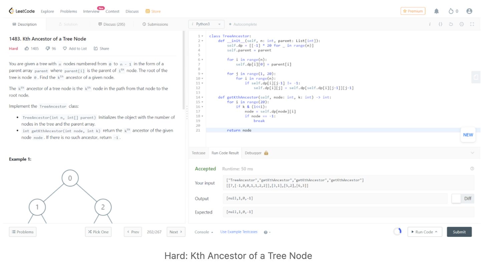Click the Your input text field
This screenshot has height=266, width=489.
click(x=348, y=183)
